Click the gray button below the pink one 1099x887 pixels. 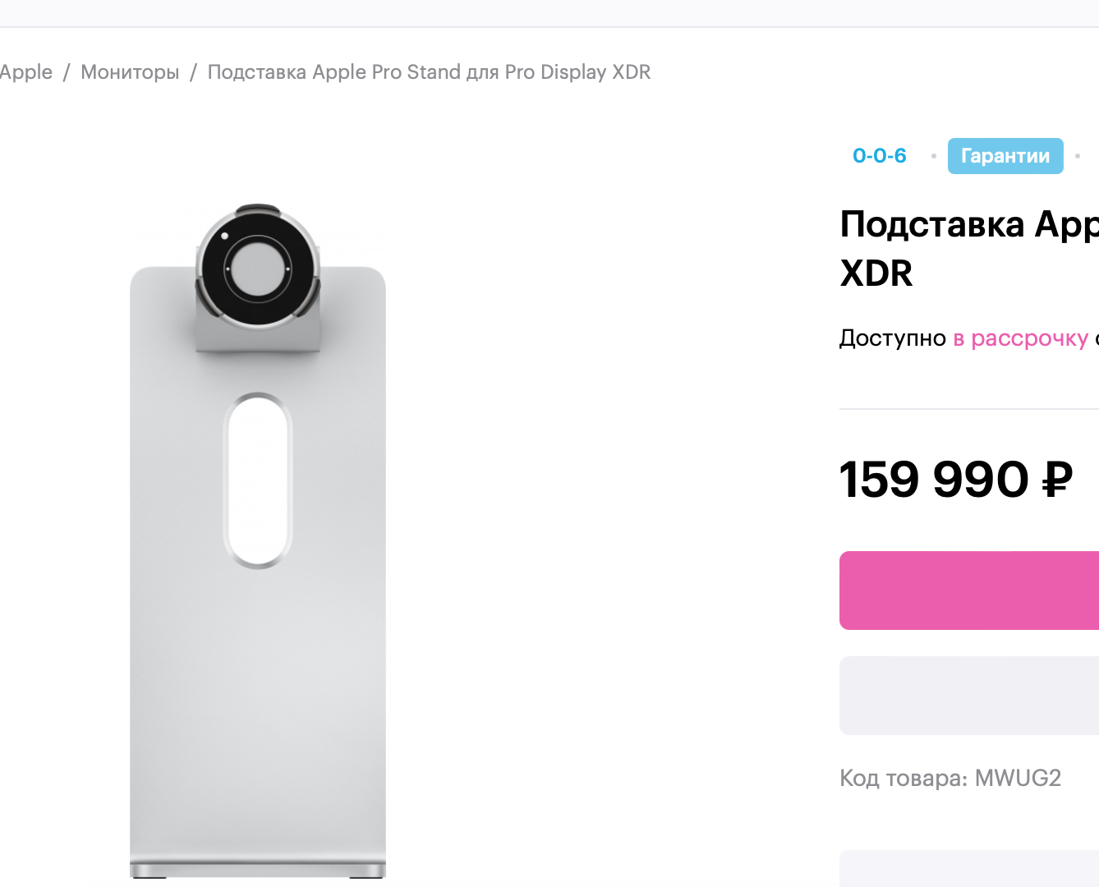pos(969,696)
